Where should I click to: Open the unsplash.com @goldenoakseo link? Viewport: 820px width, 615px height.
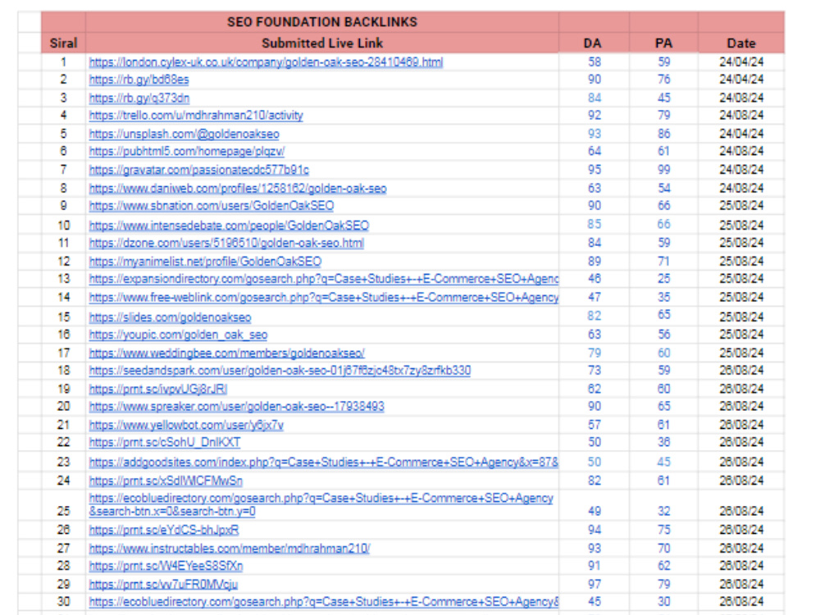184,134
